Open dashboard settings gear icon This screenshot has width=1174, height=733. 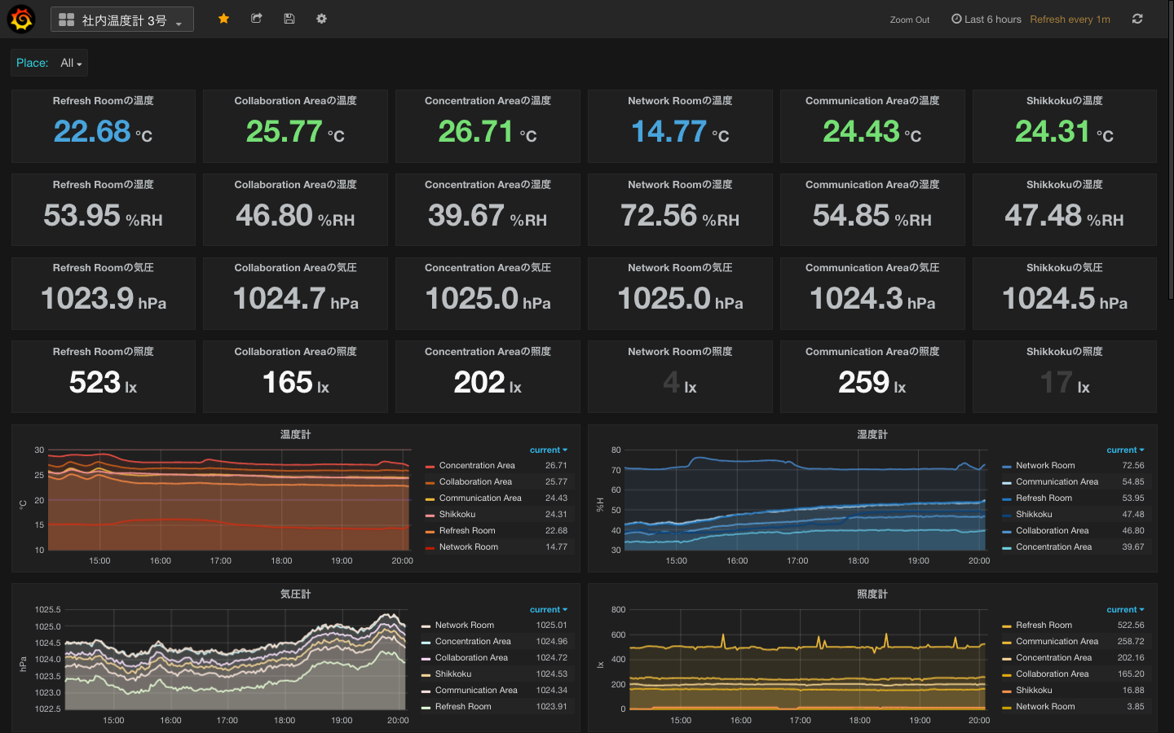[321, 19]
